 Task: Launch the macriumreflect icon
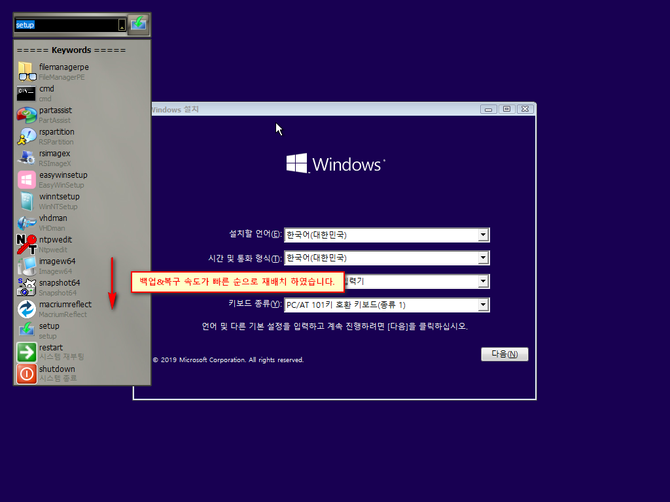[x=26, y=309]
